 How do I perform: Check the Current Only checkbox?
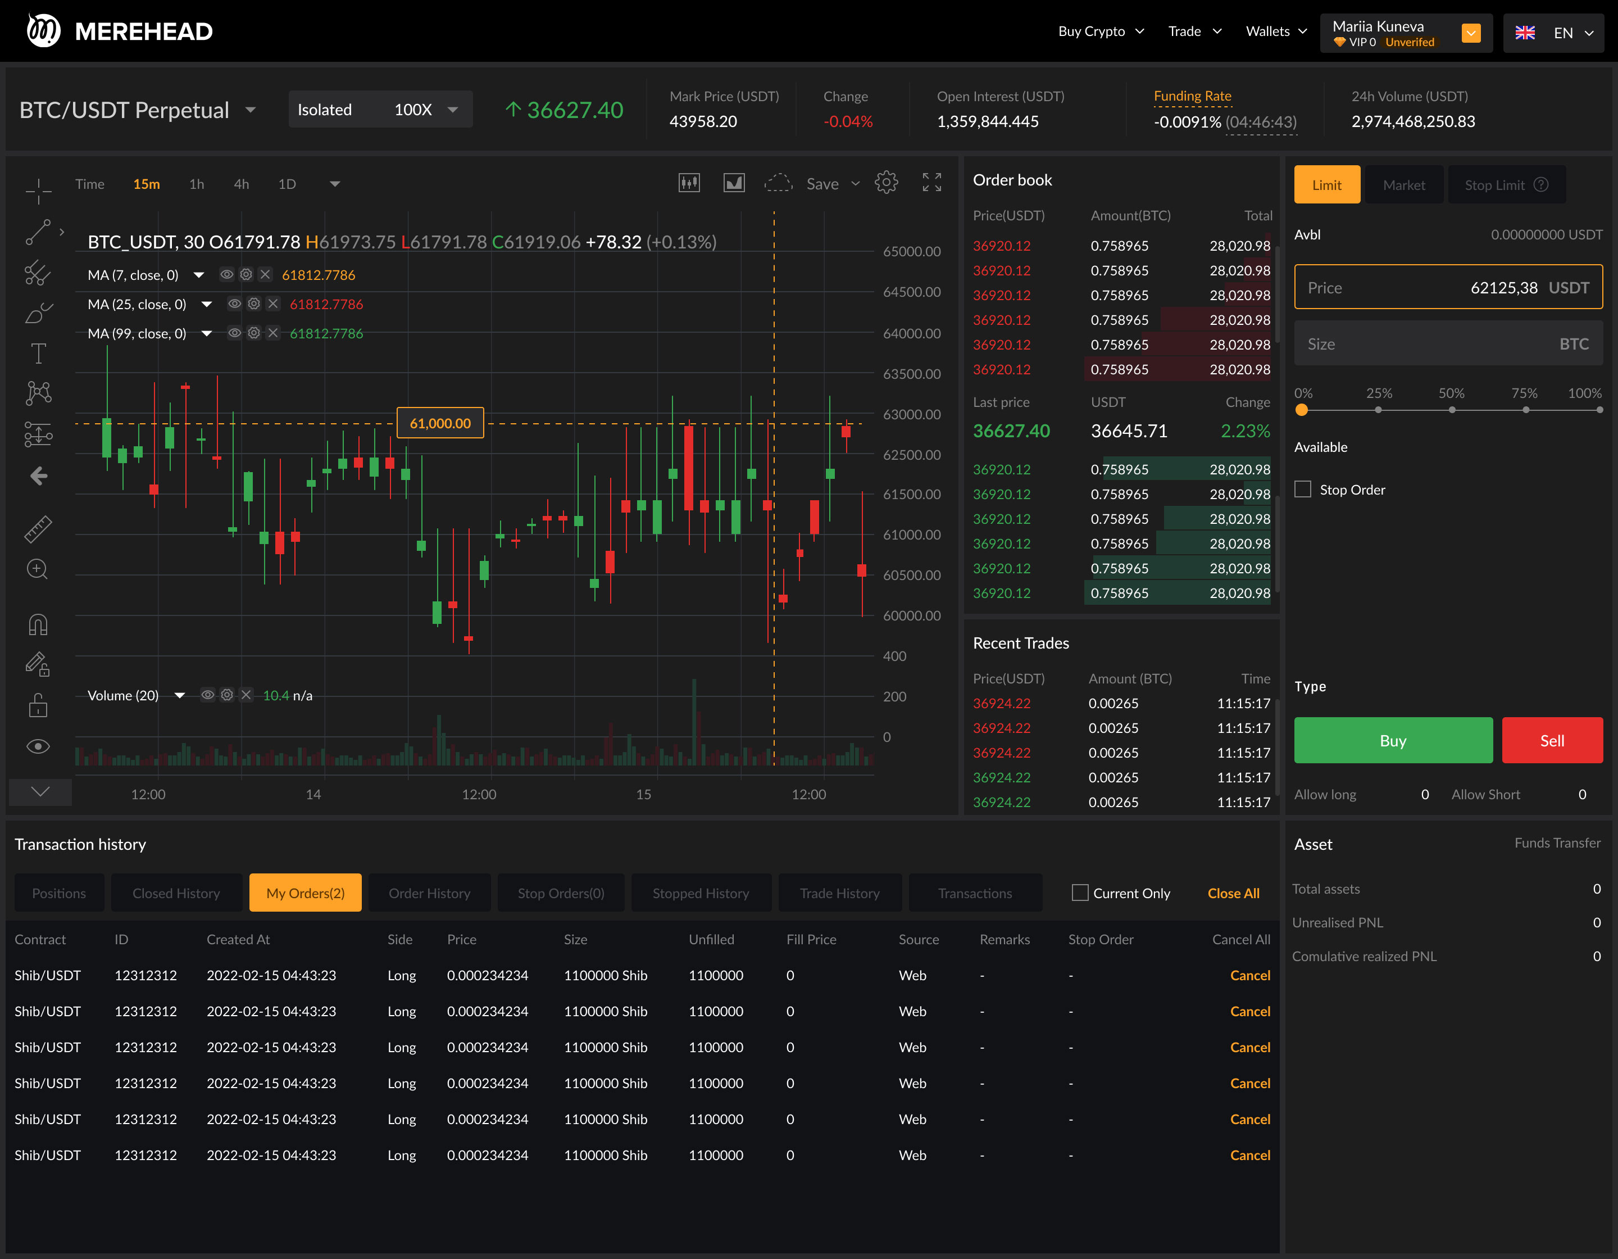pos(1080,893)
